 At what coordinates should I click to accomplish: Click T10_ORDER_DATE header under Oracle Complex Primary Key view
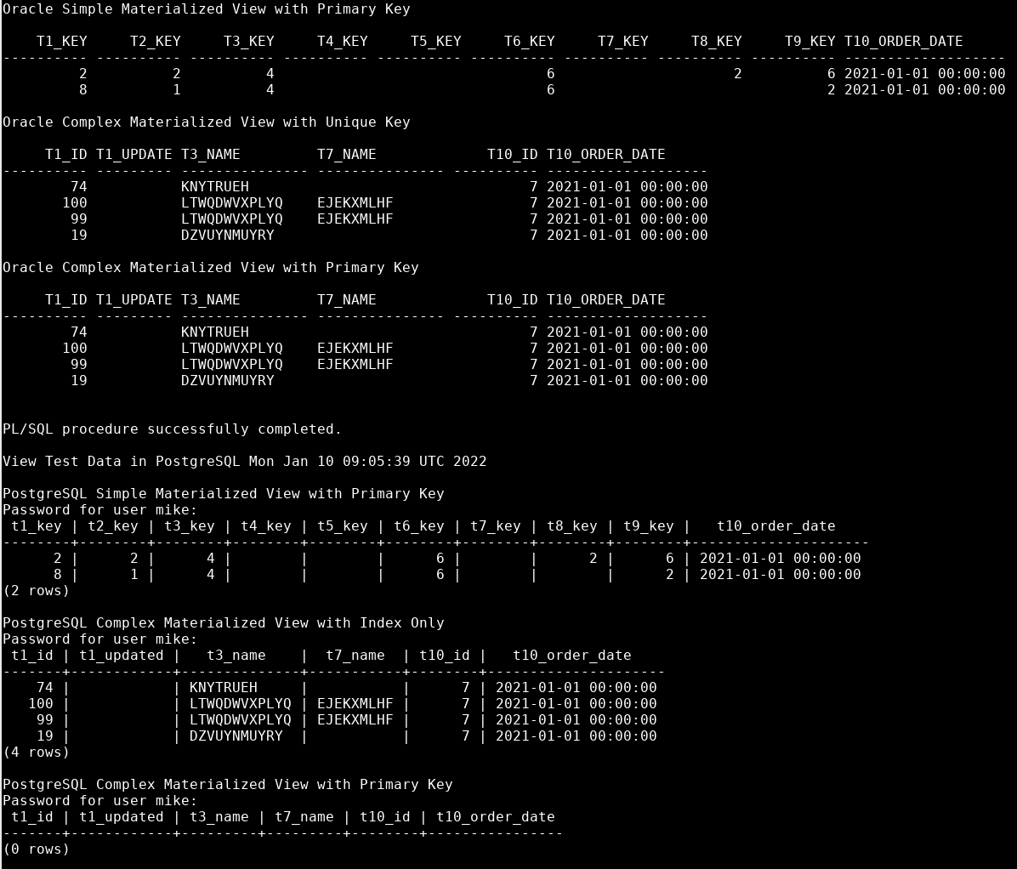point(605,299)
